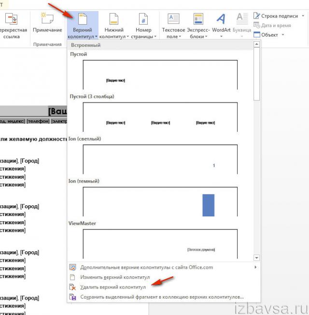Select the Пустой header template thumbnail
Screen dimensions: 309x315
point(160,74)
